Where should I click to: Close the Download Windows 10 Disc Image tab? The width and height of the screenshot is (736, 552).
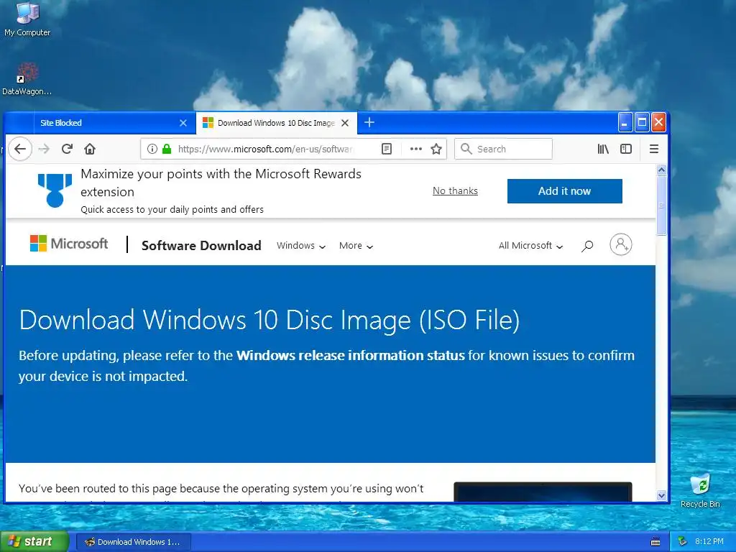coord(345,123)
